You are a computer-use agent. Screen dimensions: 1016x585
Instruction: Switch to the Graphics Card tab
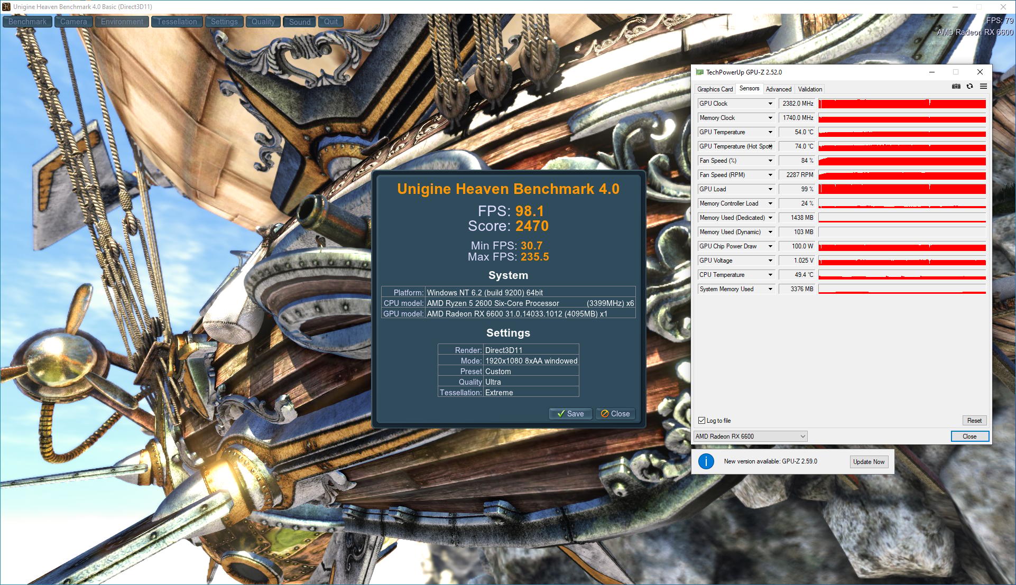[715, 89]
